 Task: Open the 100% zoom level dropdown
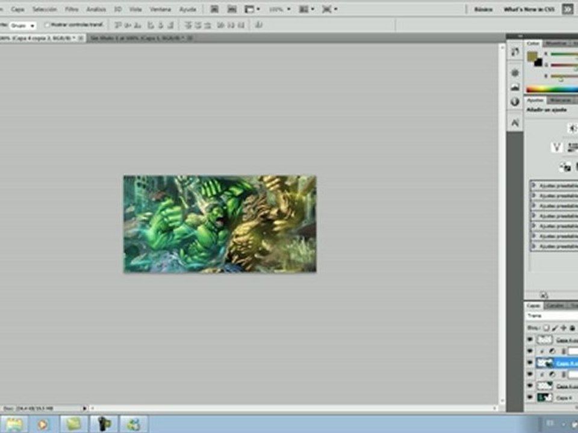pyautogui.click(x=279, y=9)
